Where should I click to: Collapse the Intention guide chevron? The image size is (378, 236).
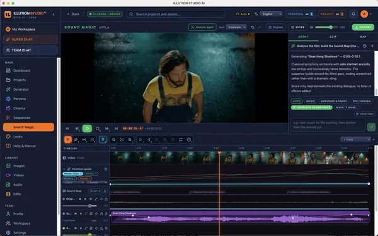click(x=64, y=169)
